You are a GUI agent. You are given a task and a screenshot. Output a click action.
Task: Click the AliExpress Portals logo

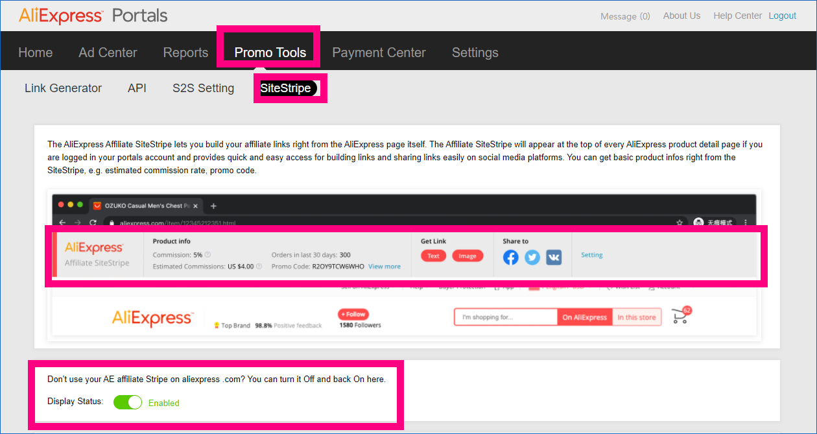click(x=93, y=16)
